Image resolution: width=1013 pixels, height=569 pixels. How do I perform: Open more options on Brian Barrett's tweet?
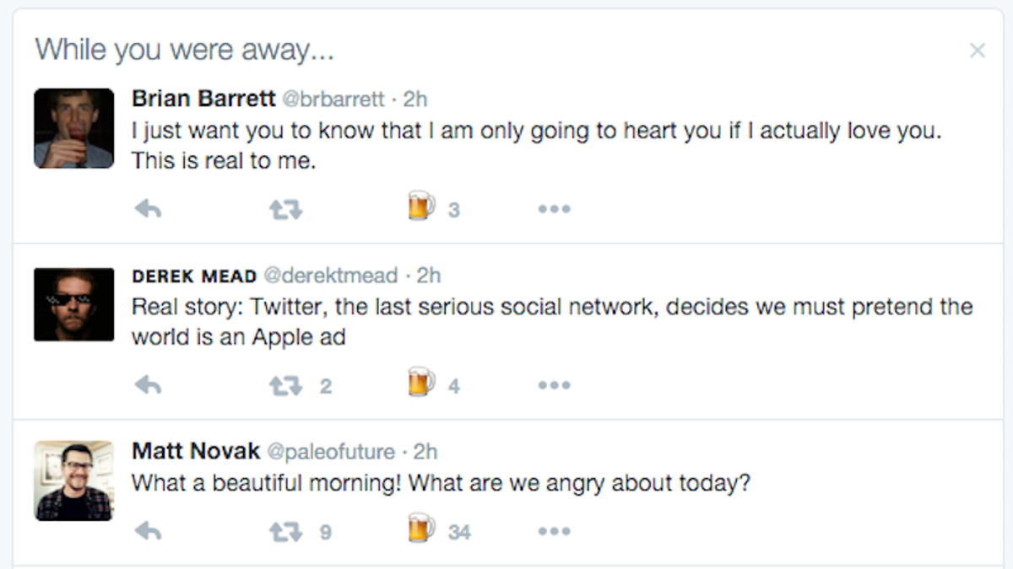pos(555,209)
